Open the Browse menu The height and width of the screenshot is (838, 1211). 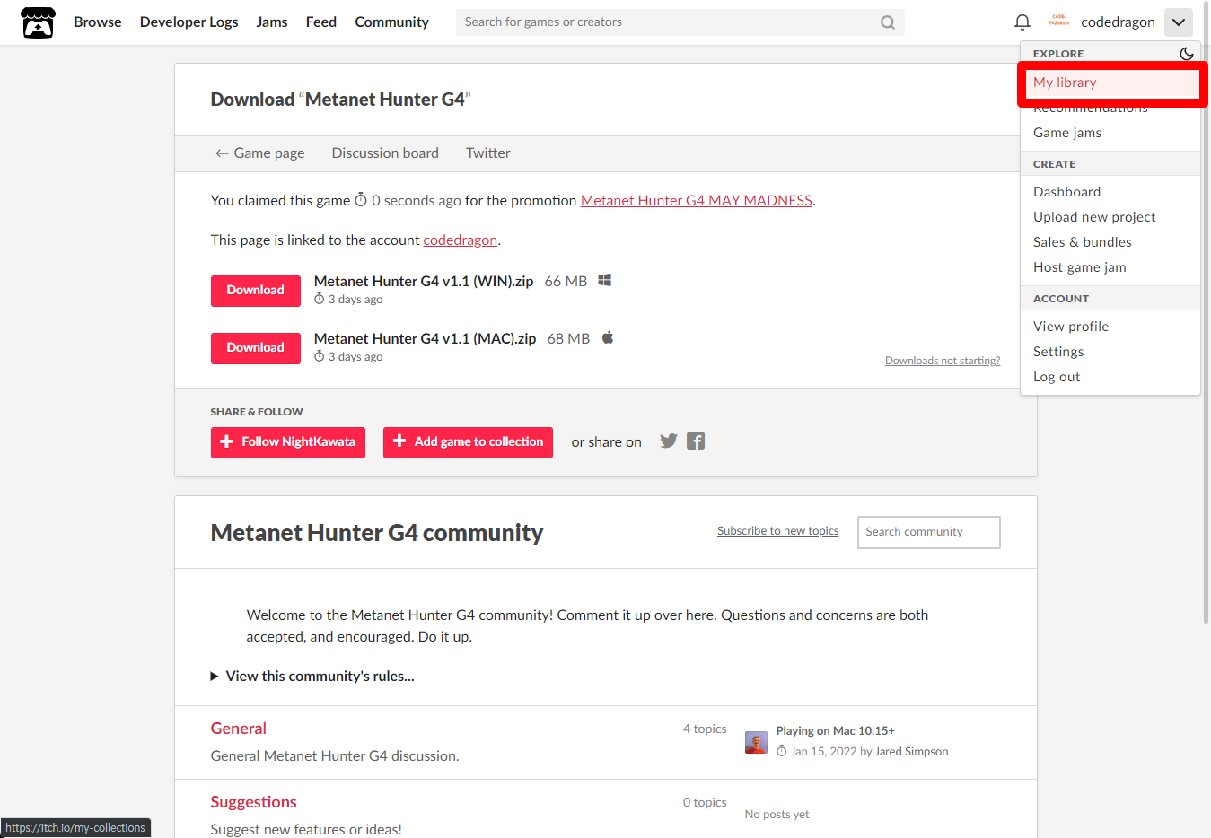[98, 22]
